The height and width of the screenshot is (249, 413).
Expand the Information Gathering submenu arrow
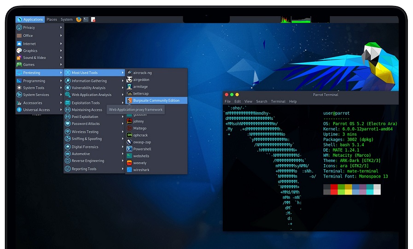[x=122, y=81]
